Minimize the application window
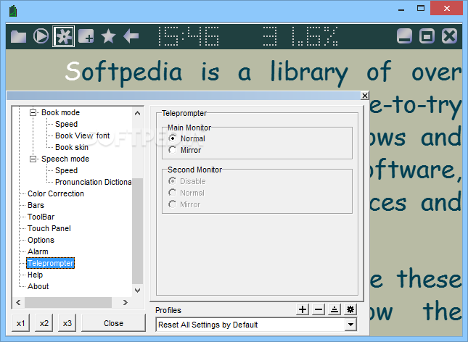Image resolution: width=468 pixels, height=342 pixels. pyautogui.click(x=401, y=9)
